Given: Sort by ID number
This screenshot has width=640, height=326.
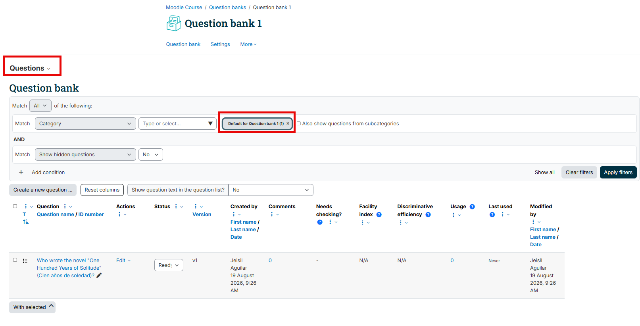Looking at the screenshot, I should tap(91, 215).
